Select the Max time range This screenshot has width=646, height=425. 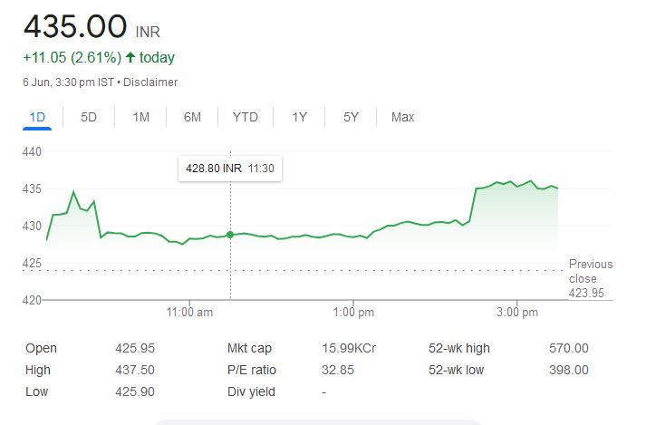pos(402,117)
